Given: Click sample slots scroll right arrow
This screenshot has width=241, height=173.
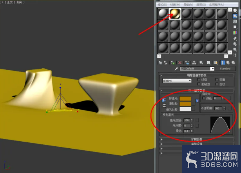Looking at the screenshot, I should coord(226,56).
